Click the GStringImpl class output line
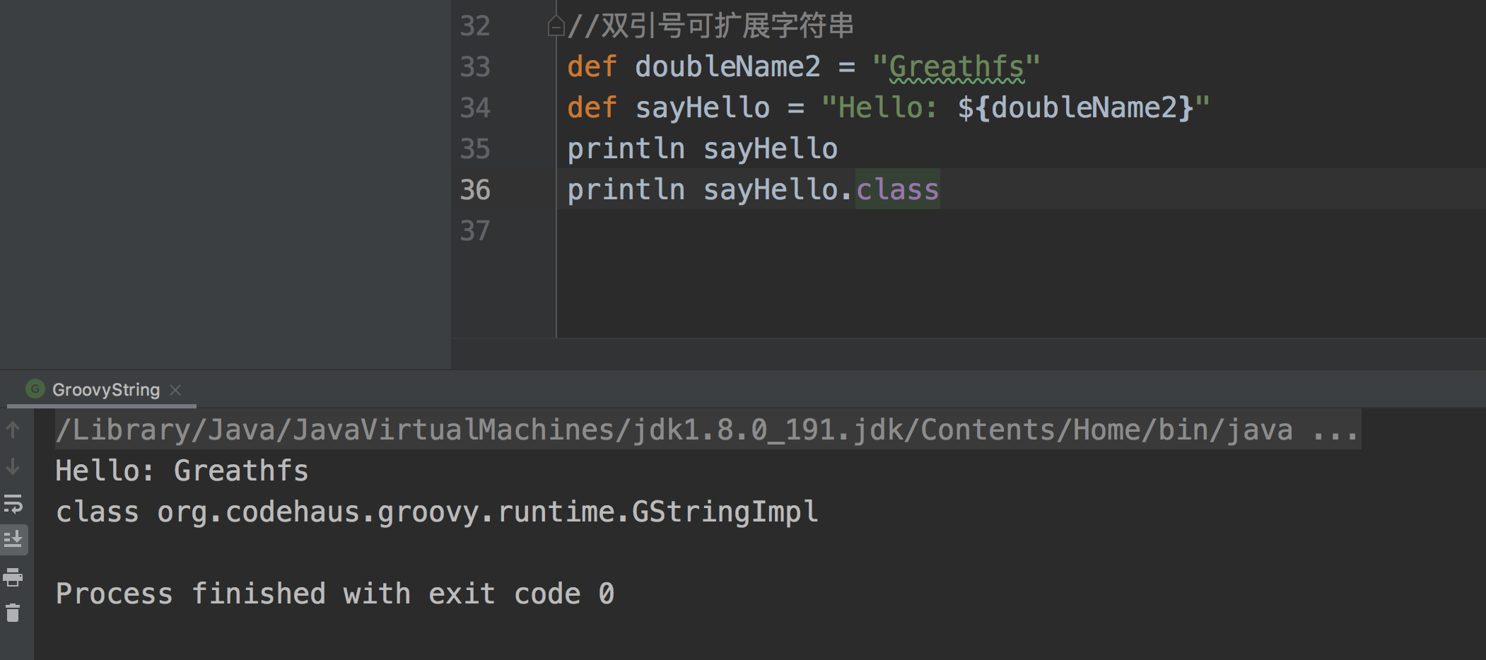Screen dimensions: 1486x660 tap(437, 512)
